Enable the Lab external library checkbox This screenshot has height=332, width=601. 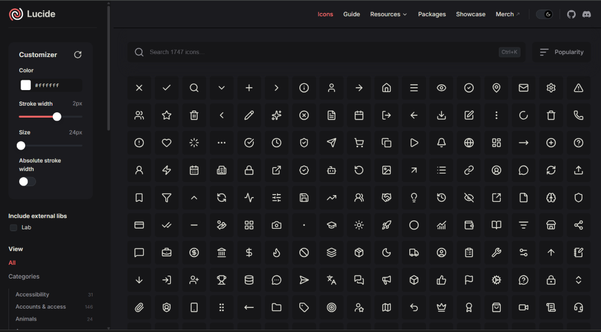pos(13,228)
